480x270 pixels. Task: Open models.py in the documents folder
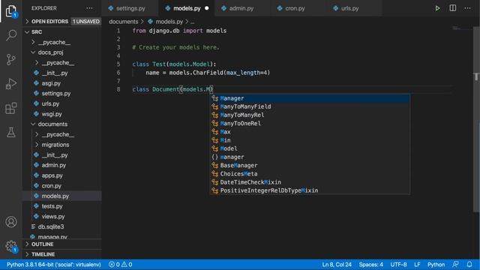55,196
